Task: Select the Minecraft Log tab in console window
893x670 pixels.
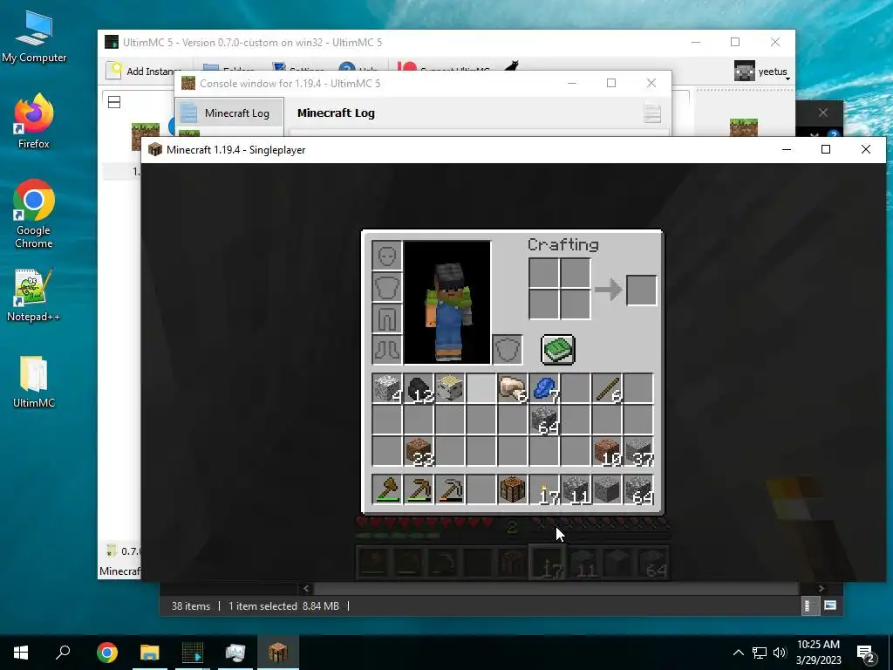Action: (229, 113)
